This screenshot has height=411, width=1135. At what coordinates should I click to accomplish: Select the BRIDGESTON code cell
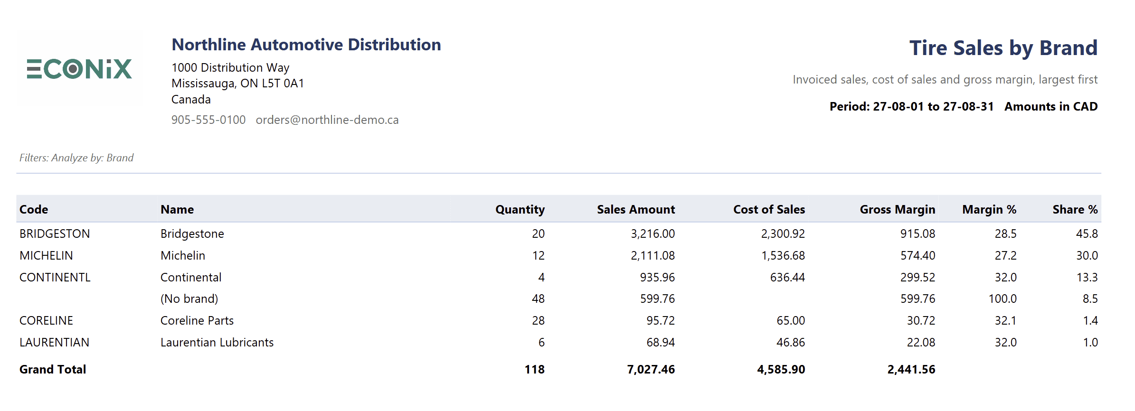coord(55,234)
